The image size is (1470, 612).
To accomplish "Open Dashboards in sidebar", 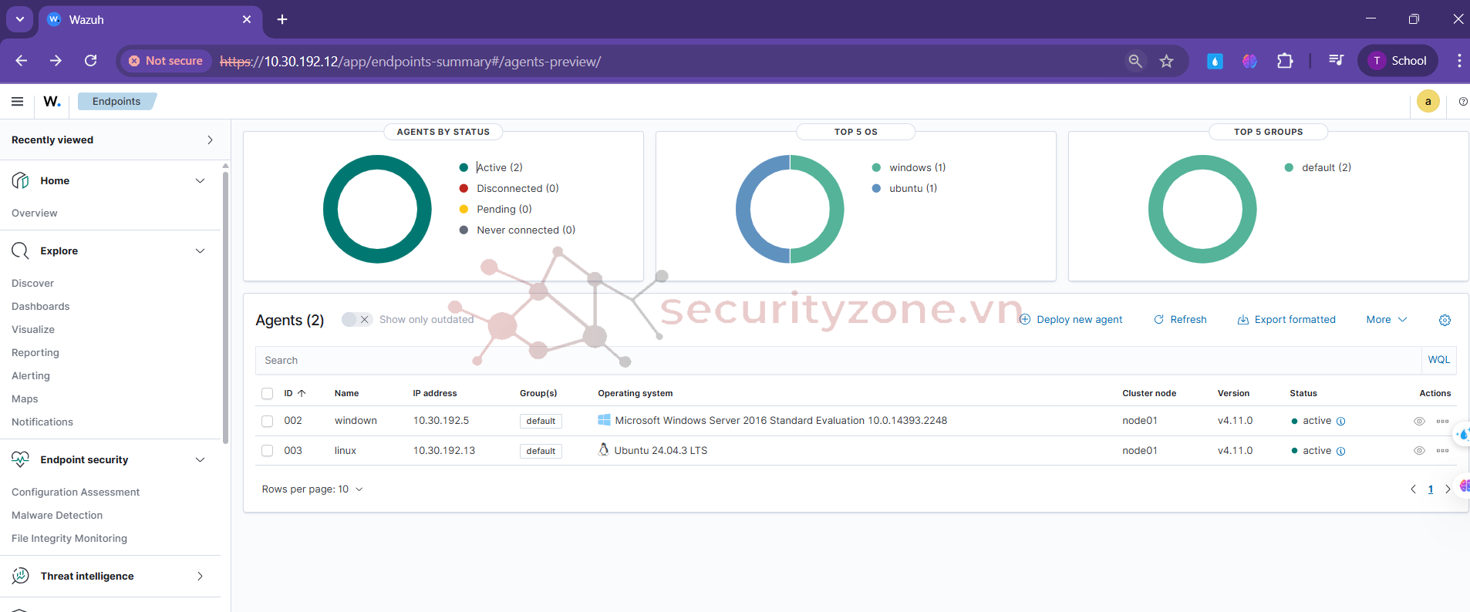I will [x=40, y=306].
